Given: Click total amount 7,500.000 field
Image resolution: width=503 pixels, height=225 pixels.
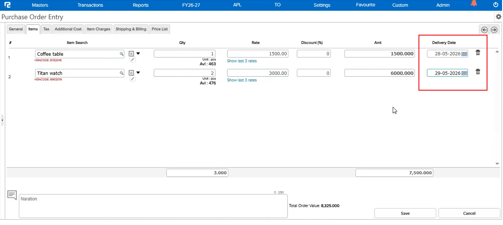Looking at the screenshot, I should pos(394,173).
